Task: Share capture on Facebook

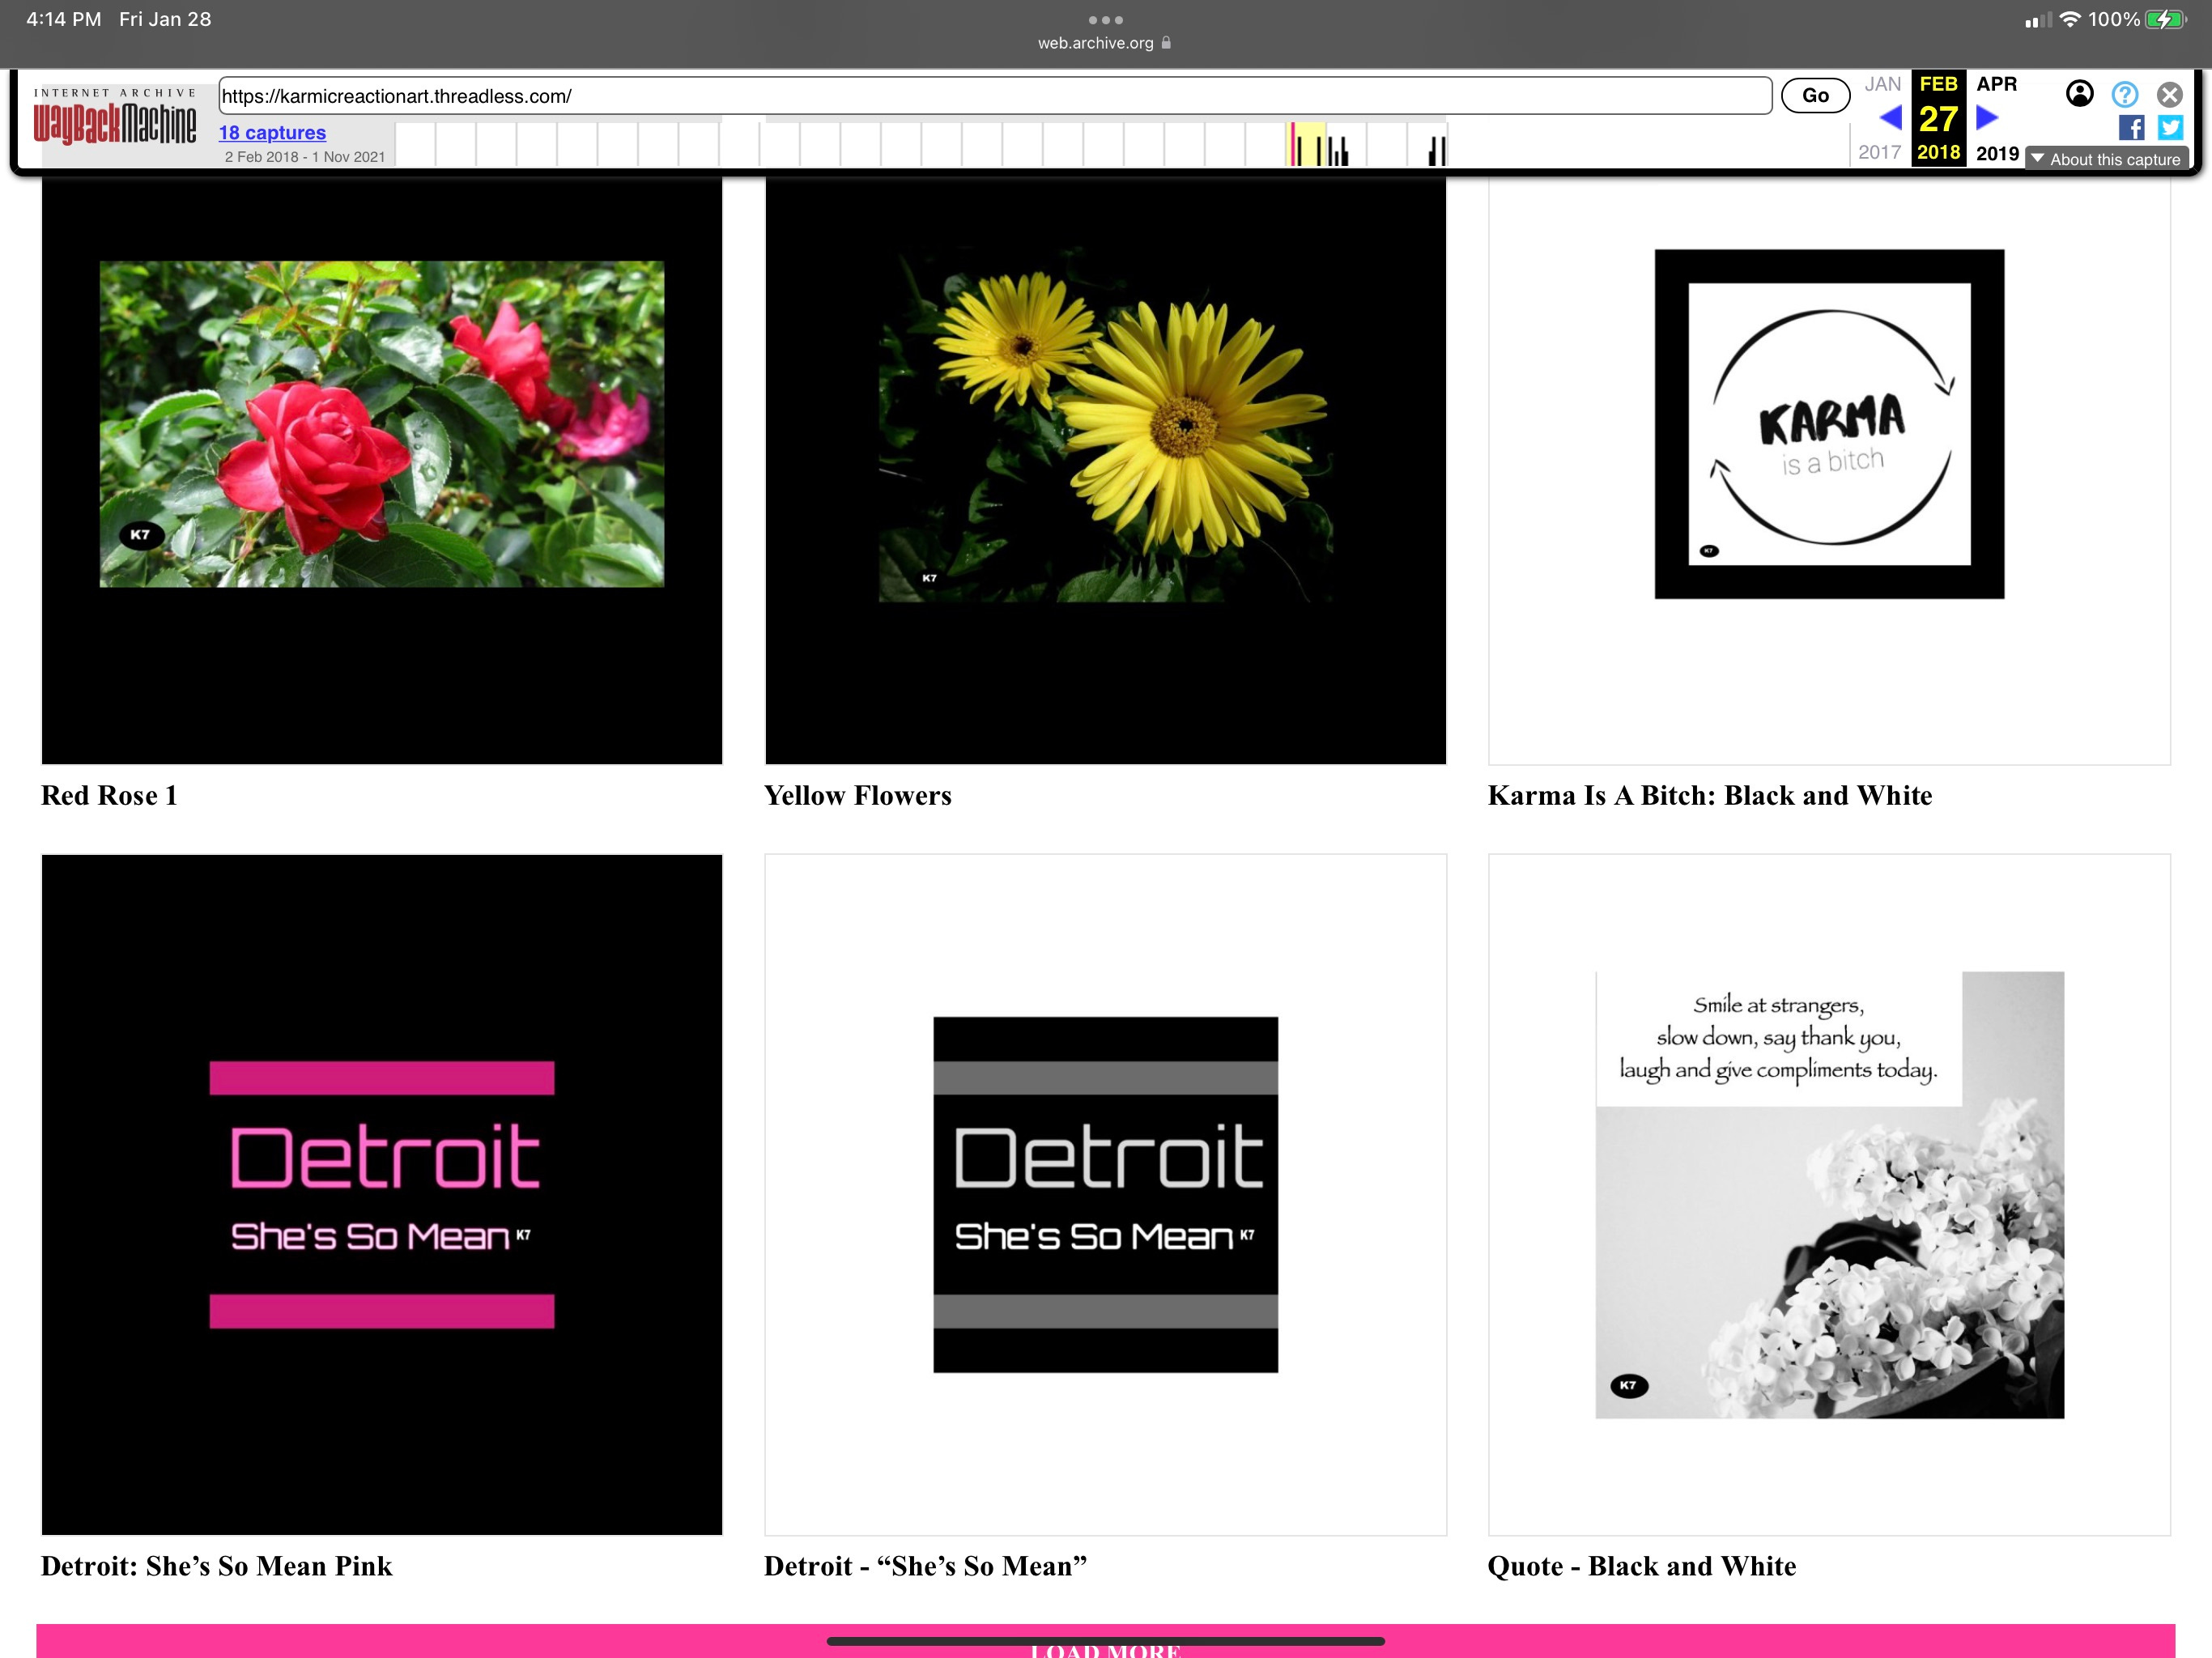Action: pyautogui.click(x=2131, y=127)
